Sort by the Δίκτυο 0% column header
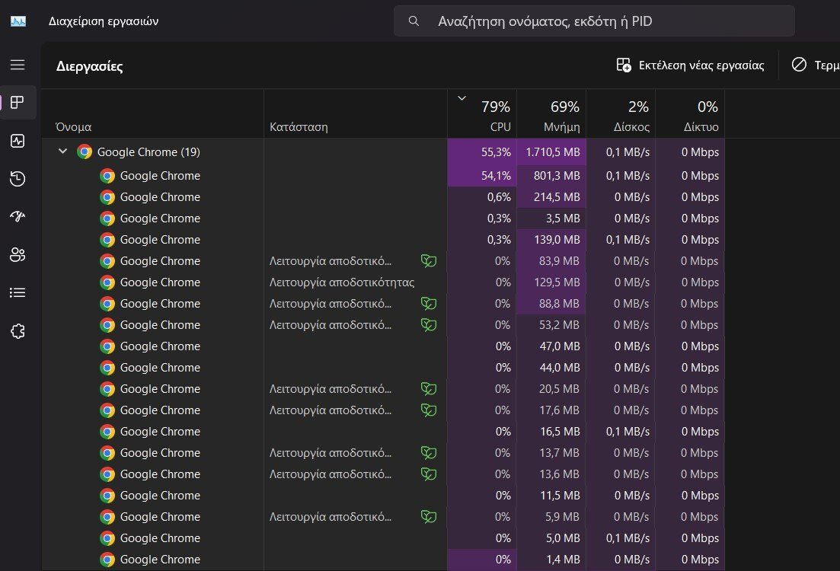The image size is (840, 571). tap(690, 113)
